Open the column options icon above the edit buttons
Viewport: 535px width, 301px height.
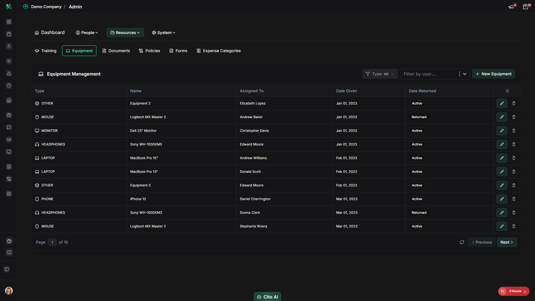tap(507, 91)
